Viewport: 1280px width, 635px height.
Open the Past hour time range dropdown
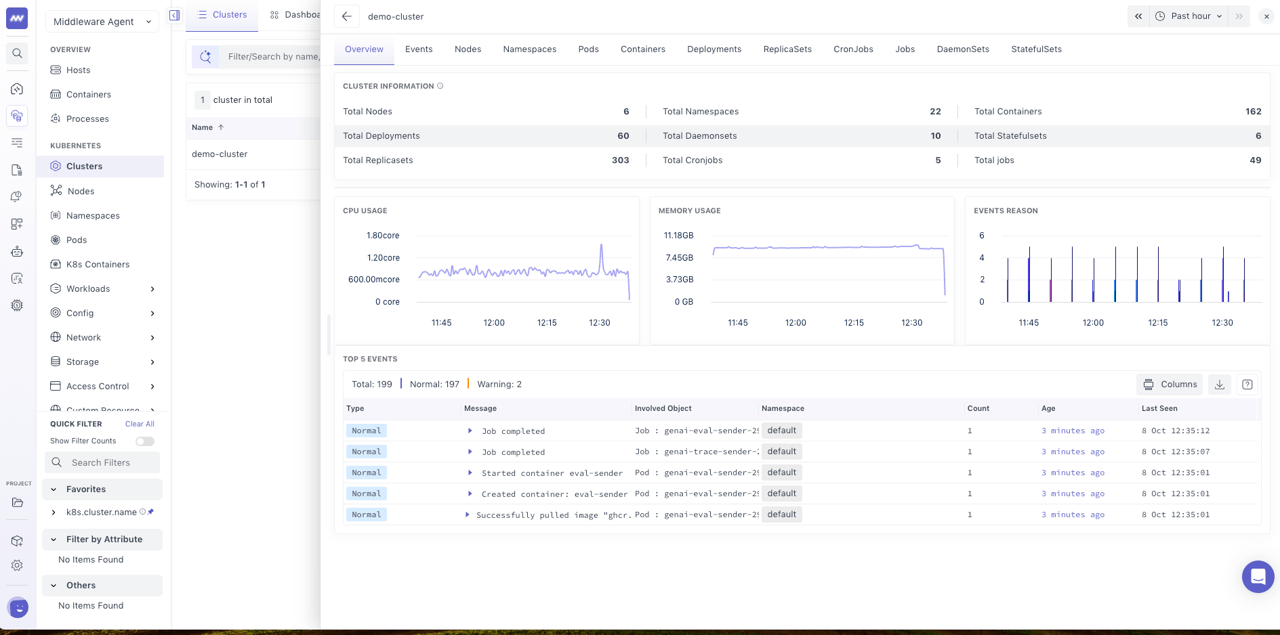pyautogui.click(x=1189, y=16)
